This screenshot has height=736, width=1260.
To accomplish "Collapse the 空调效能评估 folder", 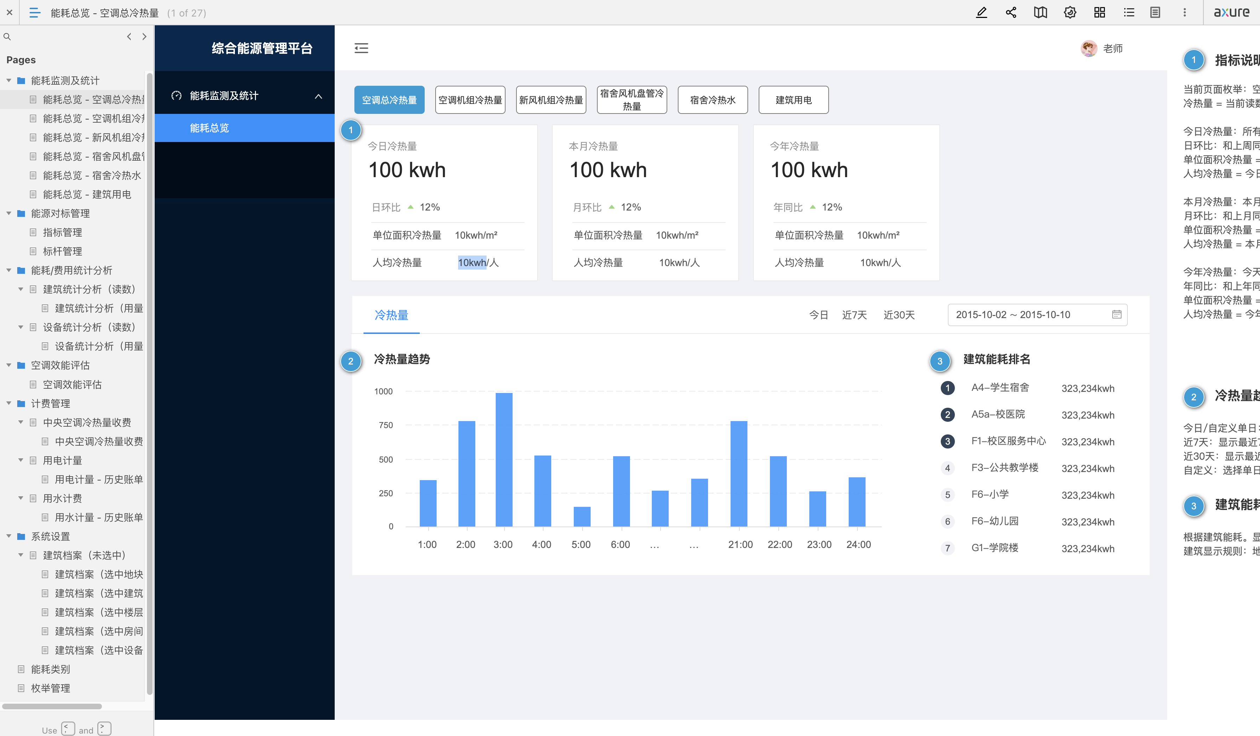I will (8, 366).
